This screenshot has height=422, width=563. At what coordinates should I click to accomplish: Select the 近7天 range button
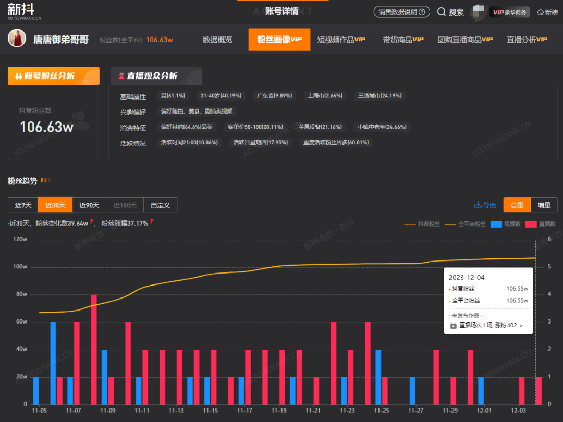pyautogui.click(x=23, y=205)
